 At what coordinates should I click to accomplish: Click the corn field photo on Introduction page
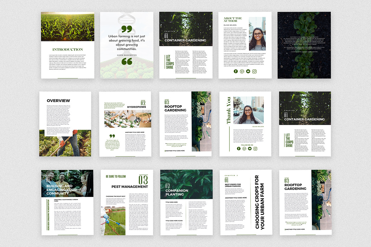(x=68, y=27)
